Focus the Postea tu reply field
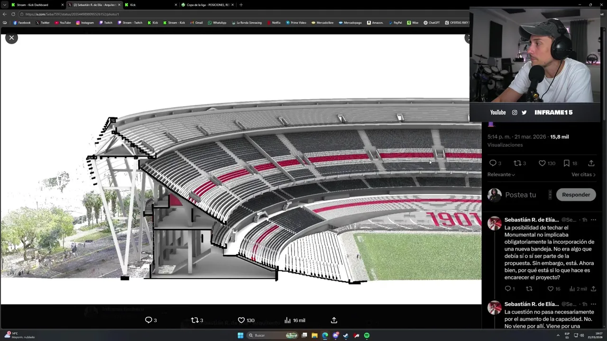 point(526,195)
